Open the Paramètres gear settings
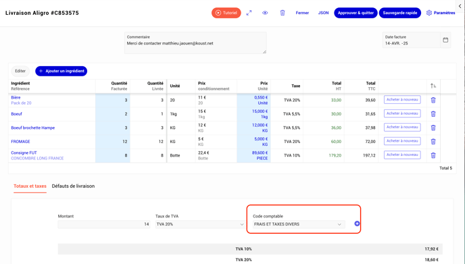Screen dimensions: 465x264 click(441, 13)
